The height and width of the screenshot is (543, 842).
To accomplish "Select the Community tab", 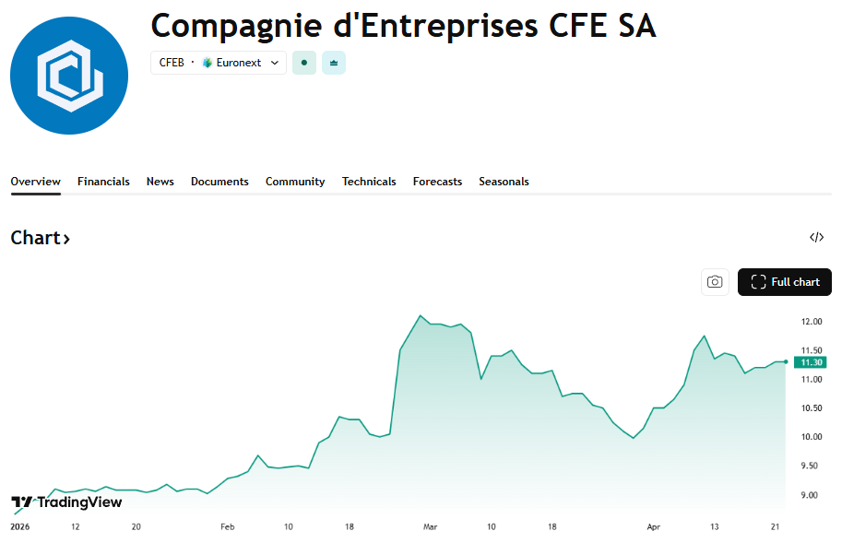I will click(295, 182).
